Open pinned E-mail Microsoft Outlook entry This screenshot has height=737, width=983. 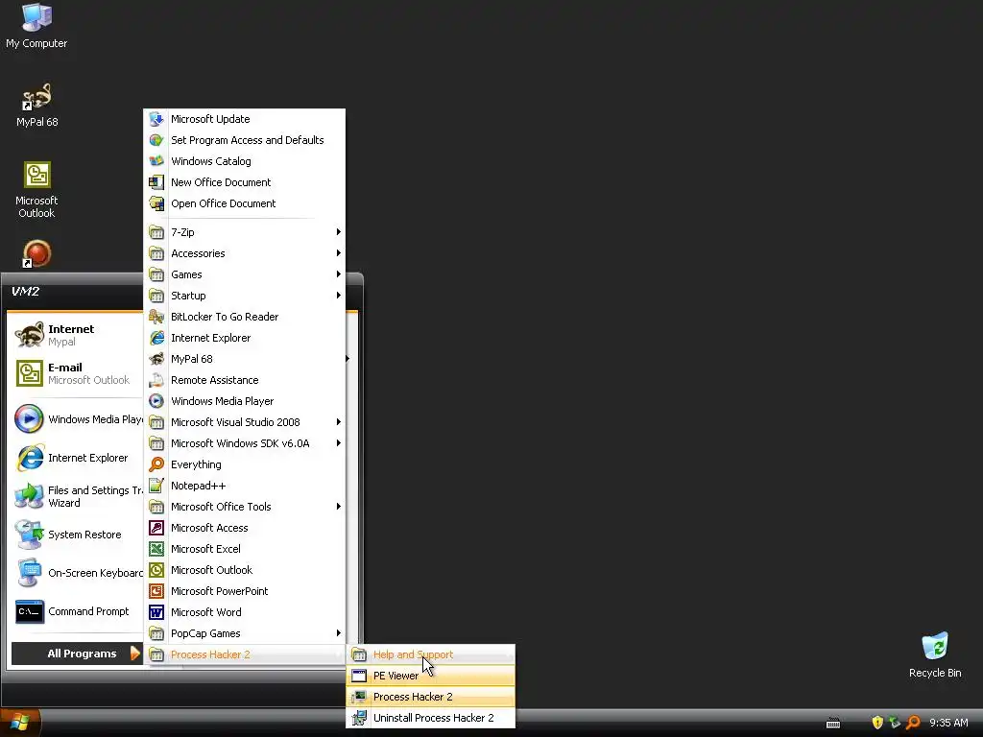coord(77,373)
